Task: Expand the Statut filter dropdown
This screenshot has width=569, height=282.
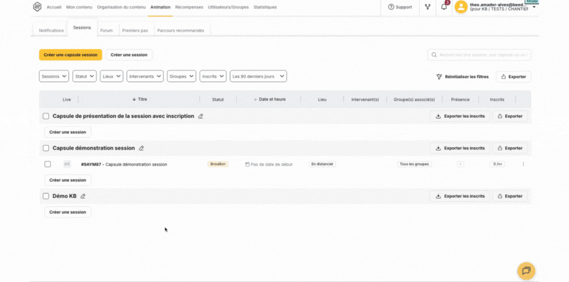Action: [85, 76]
